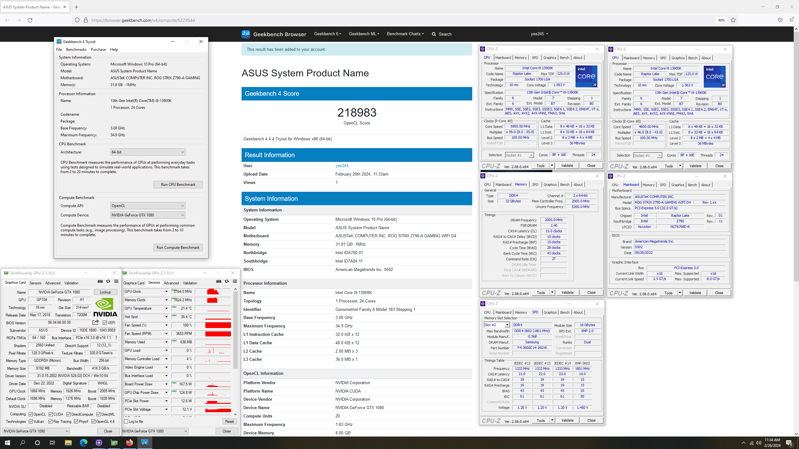Open a new browser tab
Viewport: 799px width, 449px height.
pos(76,7)
